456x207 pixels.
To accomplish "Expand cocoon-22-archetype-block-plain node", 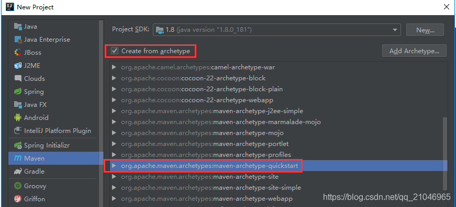I will (114, 89).
